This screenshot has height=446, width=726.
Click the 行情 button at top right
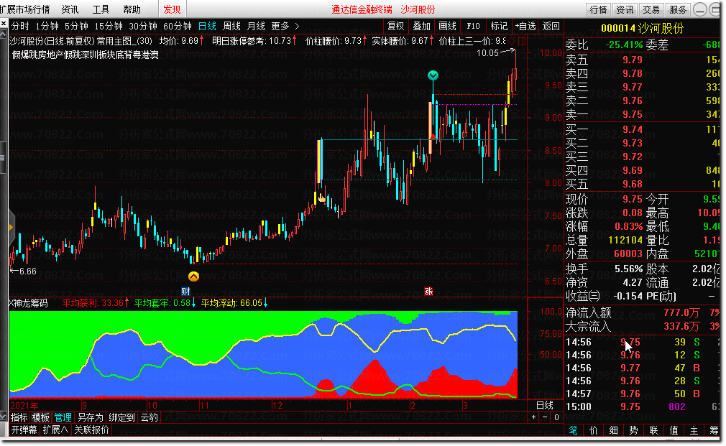click(599, 9)
